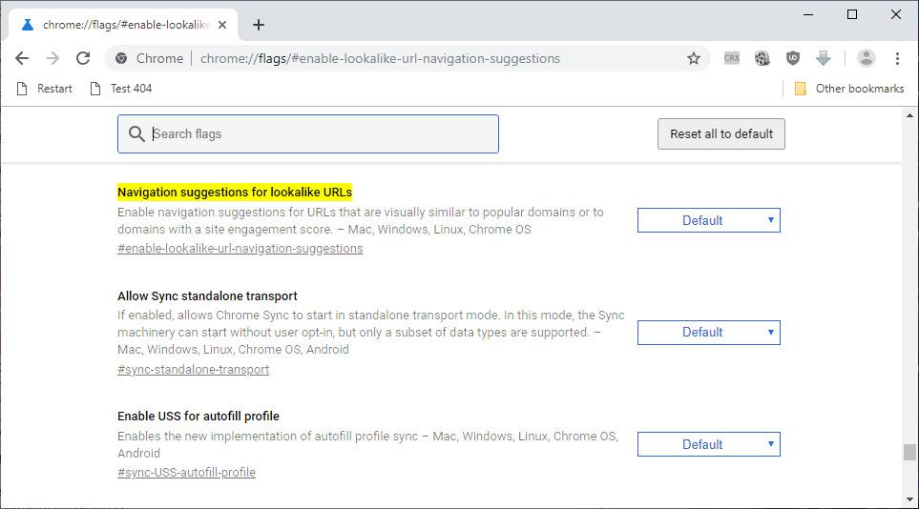Click the scrollbar down arrow
This screenshot has height=509, width=919.
[909, 499]
